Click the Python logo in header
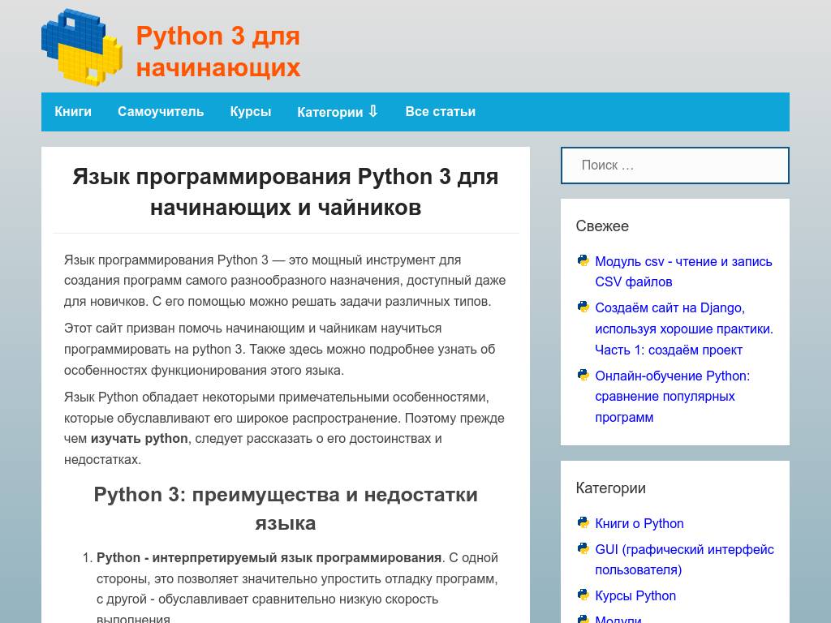 click(79, 47)
